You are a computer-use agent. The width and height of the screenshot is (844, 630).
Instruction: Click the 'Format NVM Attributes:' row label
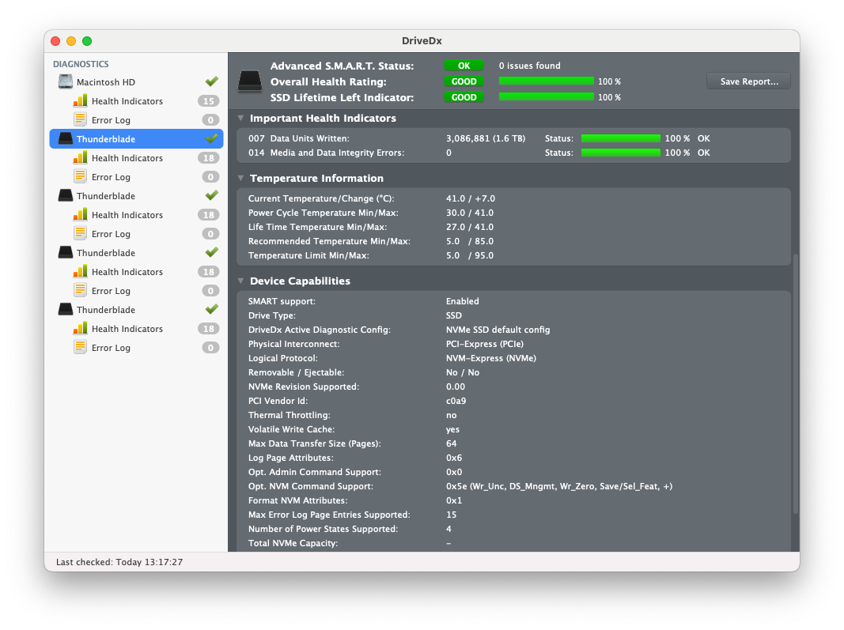297,500
